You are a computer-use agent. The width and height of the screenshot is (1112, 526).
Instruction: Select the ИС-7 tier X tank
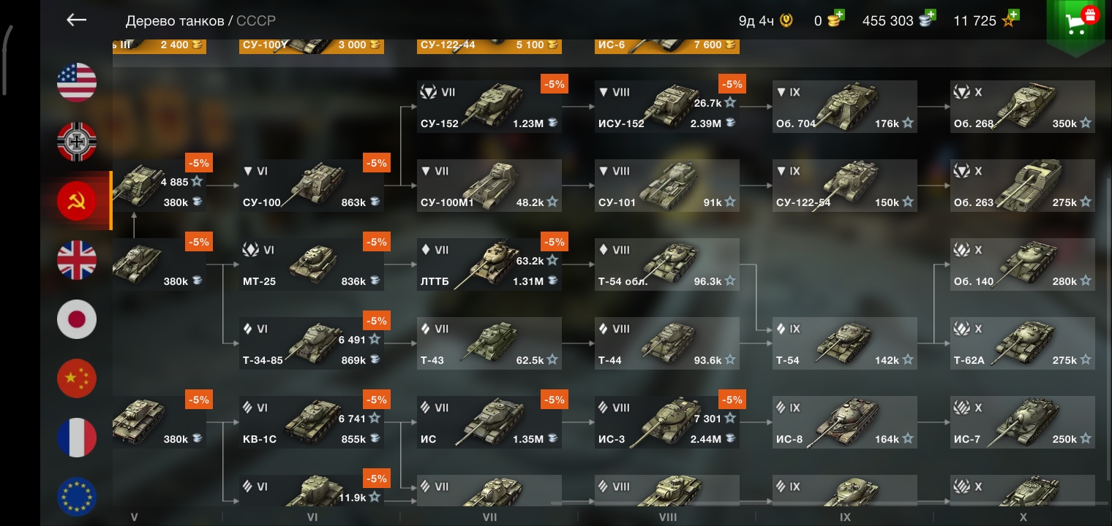click(x=1023, y=422)
